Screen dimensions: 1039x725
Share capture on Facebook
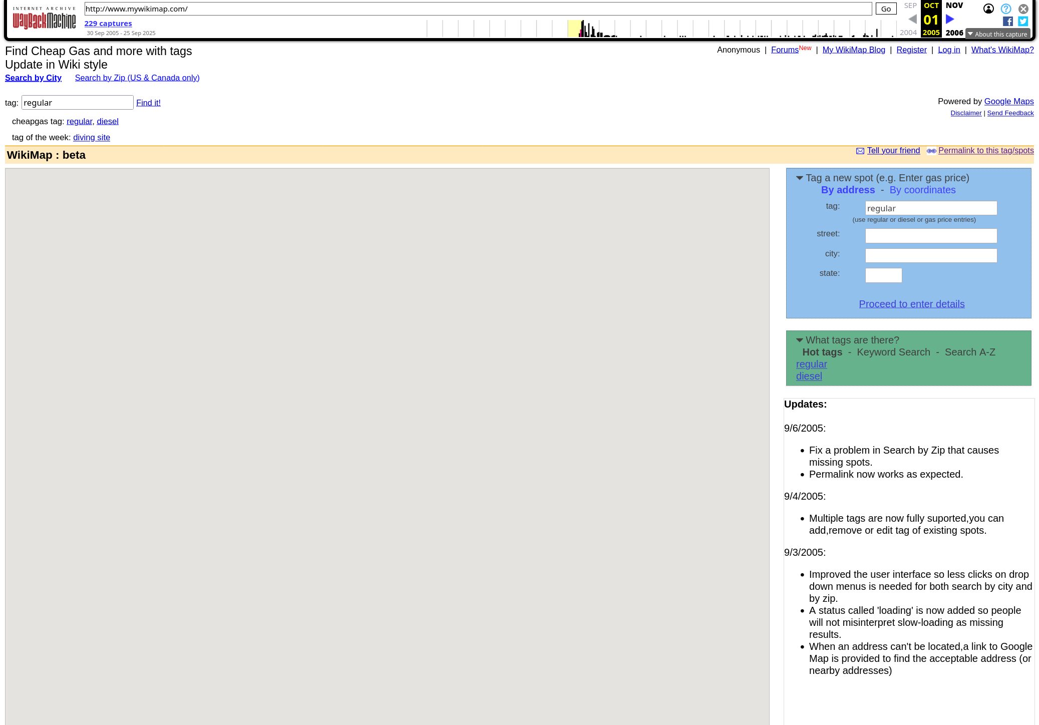[x=1008, y=21]
